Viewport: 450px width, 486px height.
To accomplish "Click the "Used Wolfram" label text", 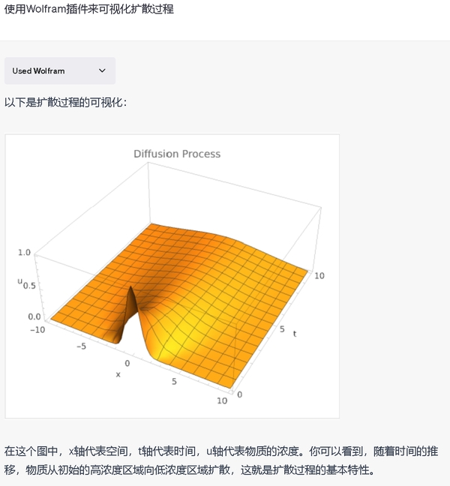I will [x=38, y=70].
